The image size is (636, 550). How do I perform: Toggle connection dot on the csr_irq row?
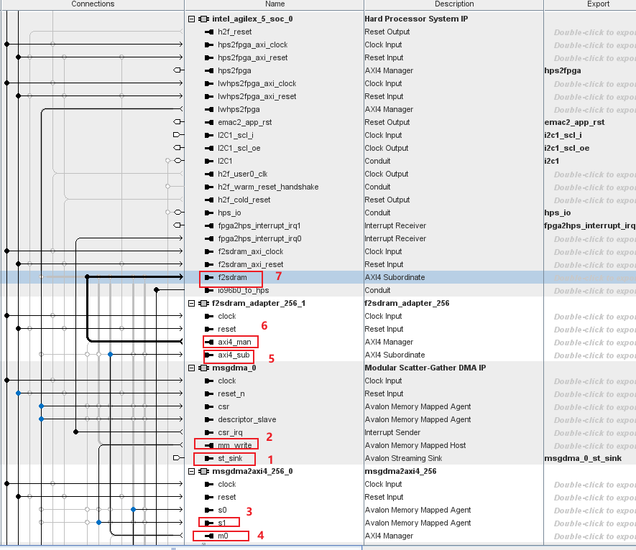click(x=76, y=432)
